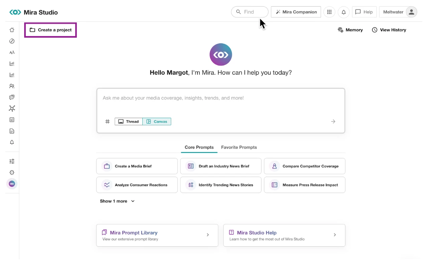Open Memory

point(350,30)
